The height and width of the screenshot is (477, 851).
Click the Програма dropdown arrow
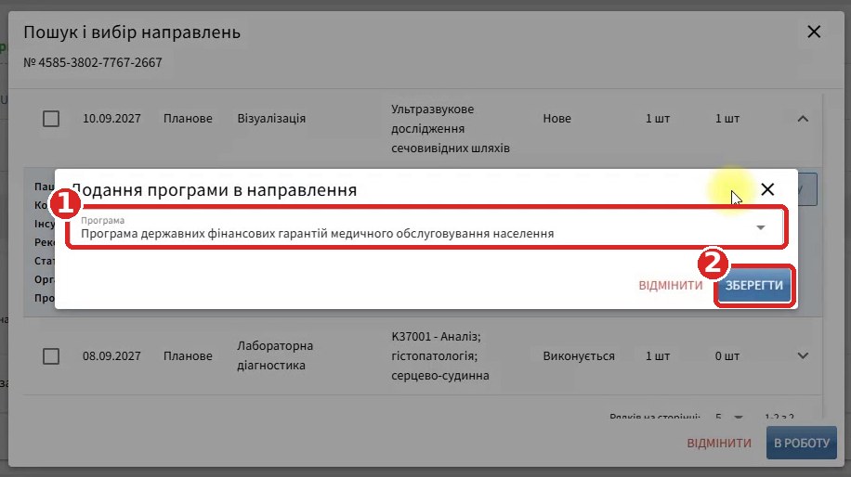coord(761,227)
